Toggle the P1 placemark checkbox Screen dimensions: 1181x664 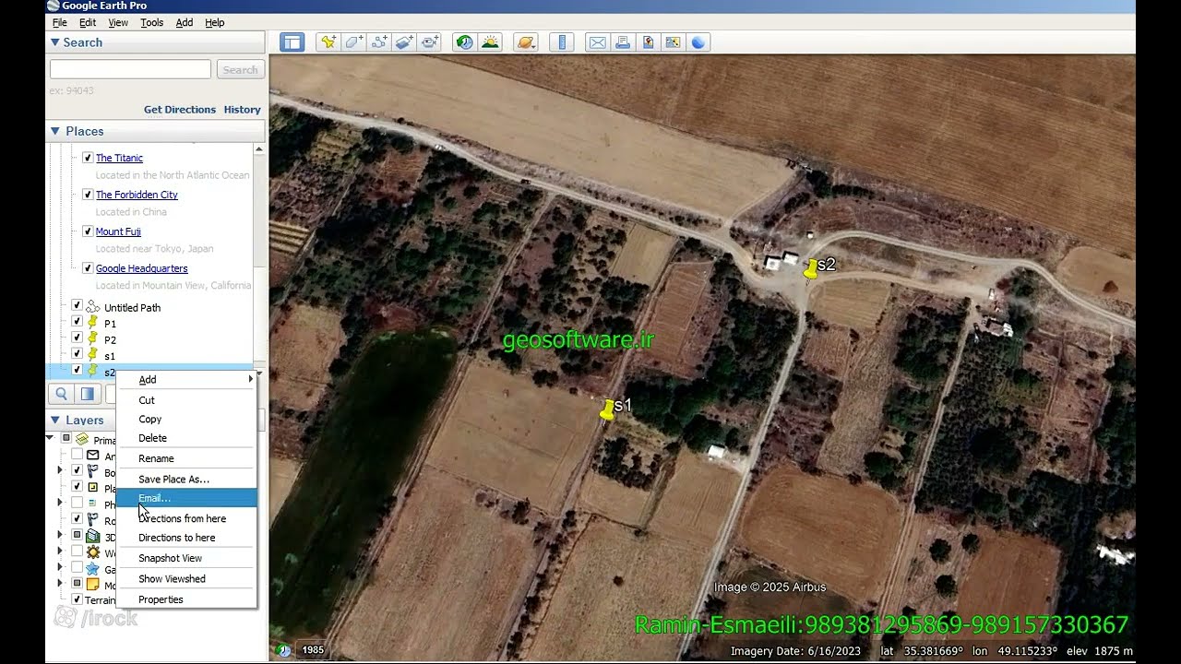pyautogui.click(x=78, y=322)
